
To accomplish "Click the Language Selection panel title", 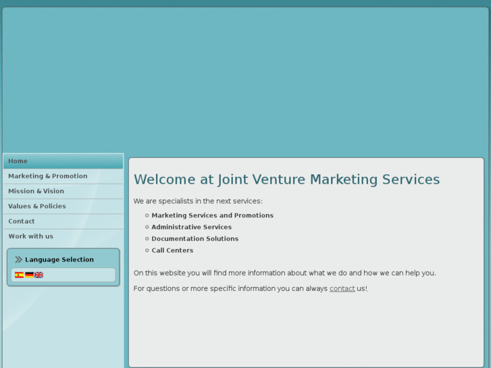I will click(x=59, y=259).
